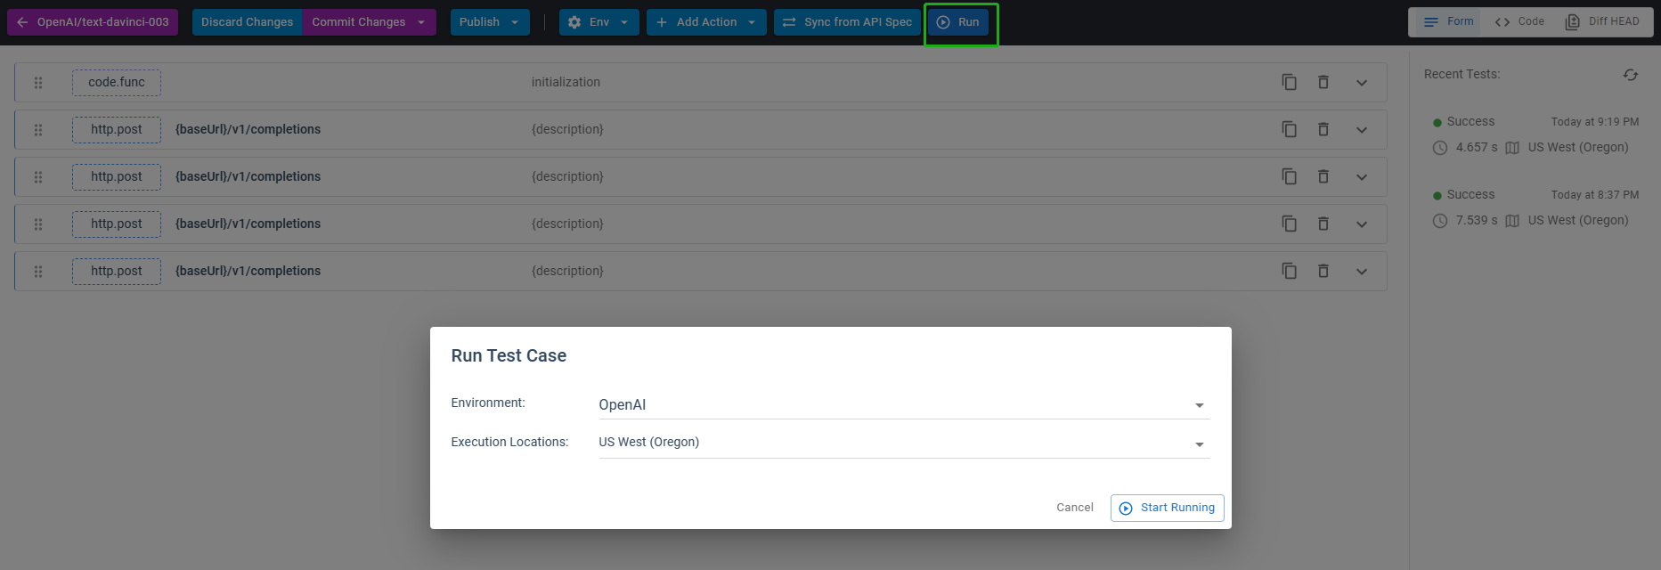
Task: Delete the second http.post action
Action: click(1323, 177)
